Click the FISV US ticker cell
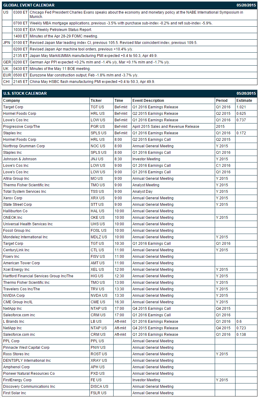This screenshot has height=398, width=259. [101, 257]
